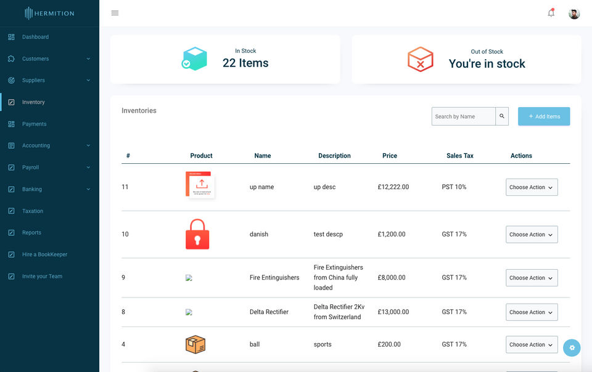Expand the Suppliers submenu chevron
Screen dimensions: 592x372
point(88,80)
